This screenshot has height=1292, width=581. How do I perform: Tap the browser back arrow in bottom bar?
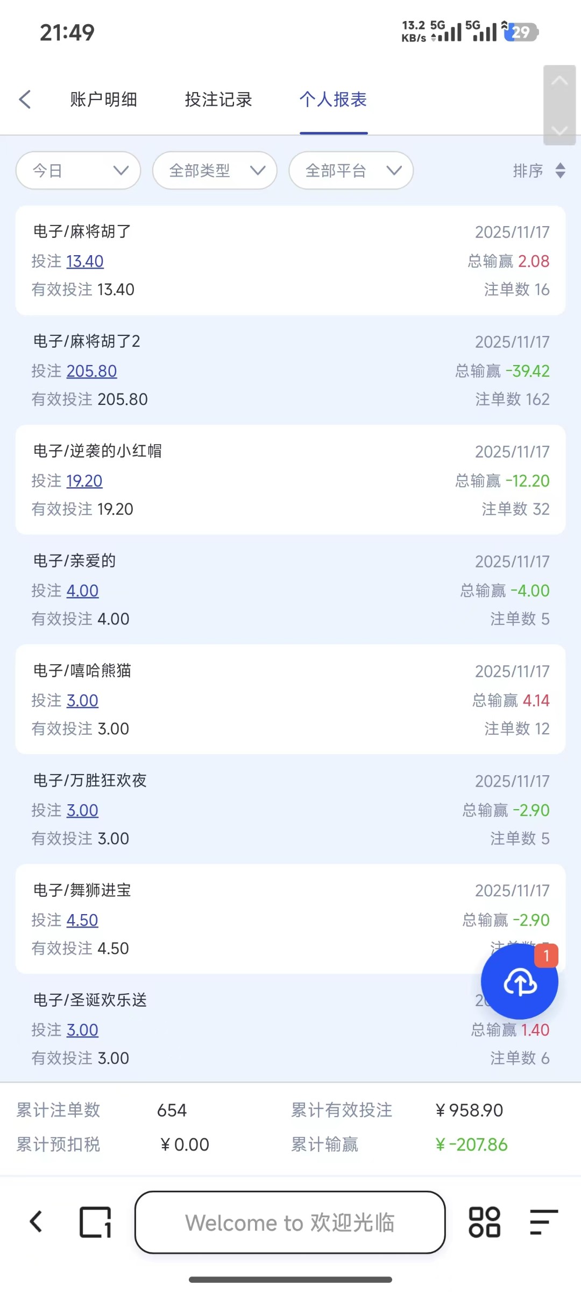36,1222
